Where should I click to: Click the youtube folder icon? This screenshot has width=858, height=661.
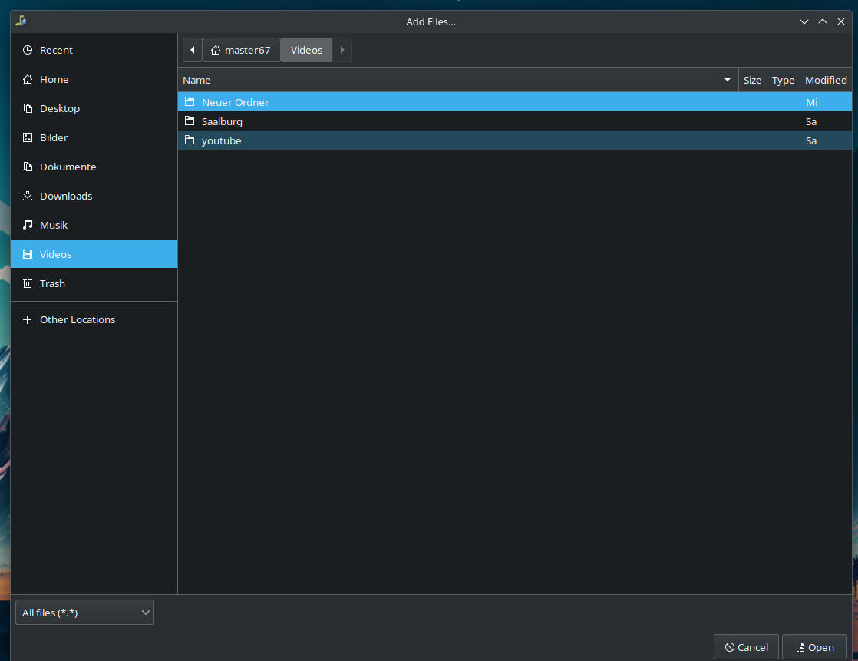tap(190, 140)
